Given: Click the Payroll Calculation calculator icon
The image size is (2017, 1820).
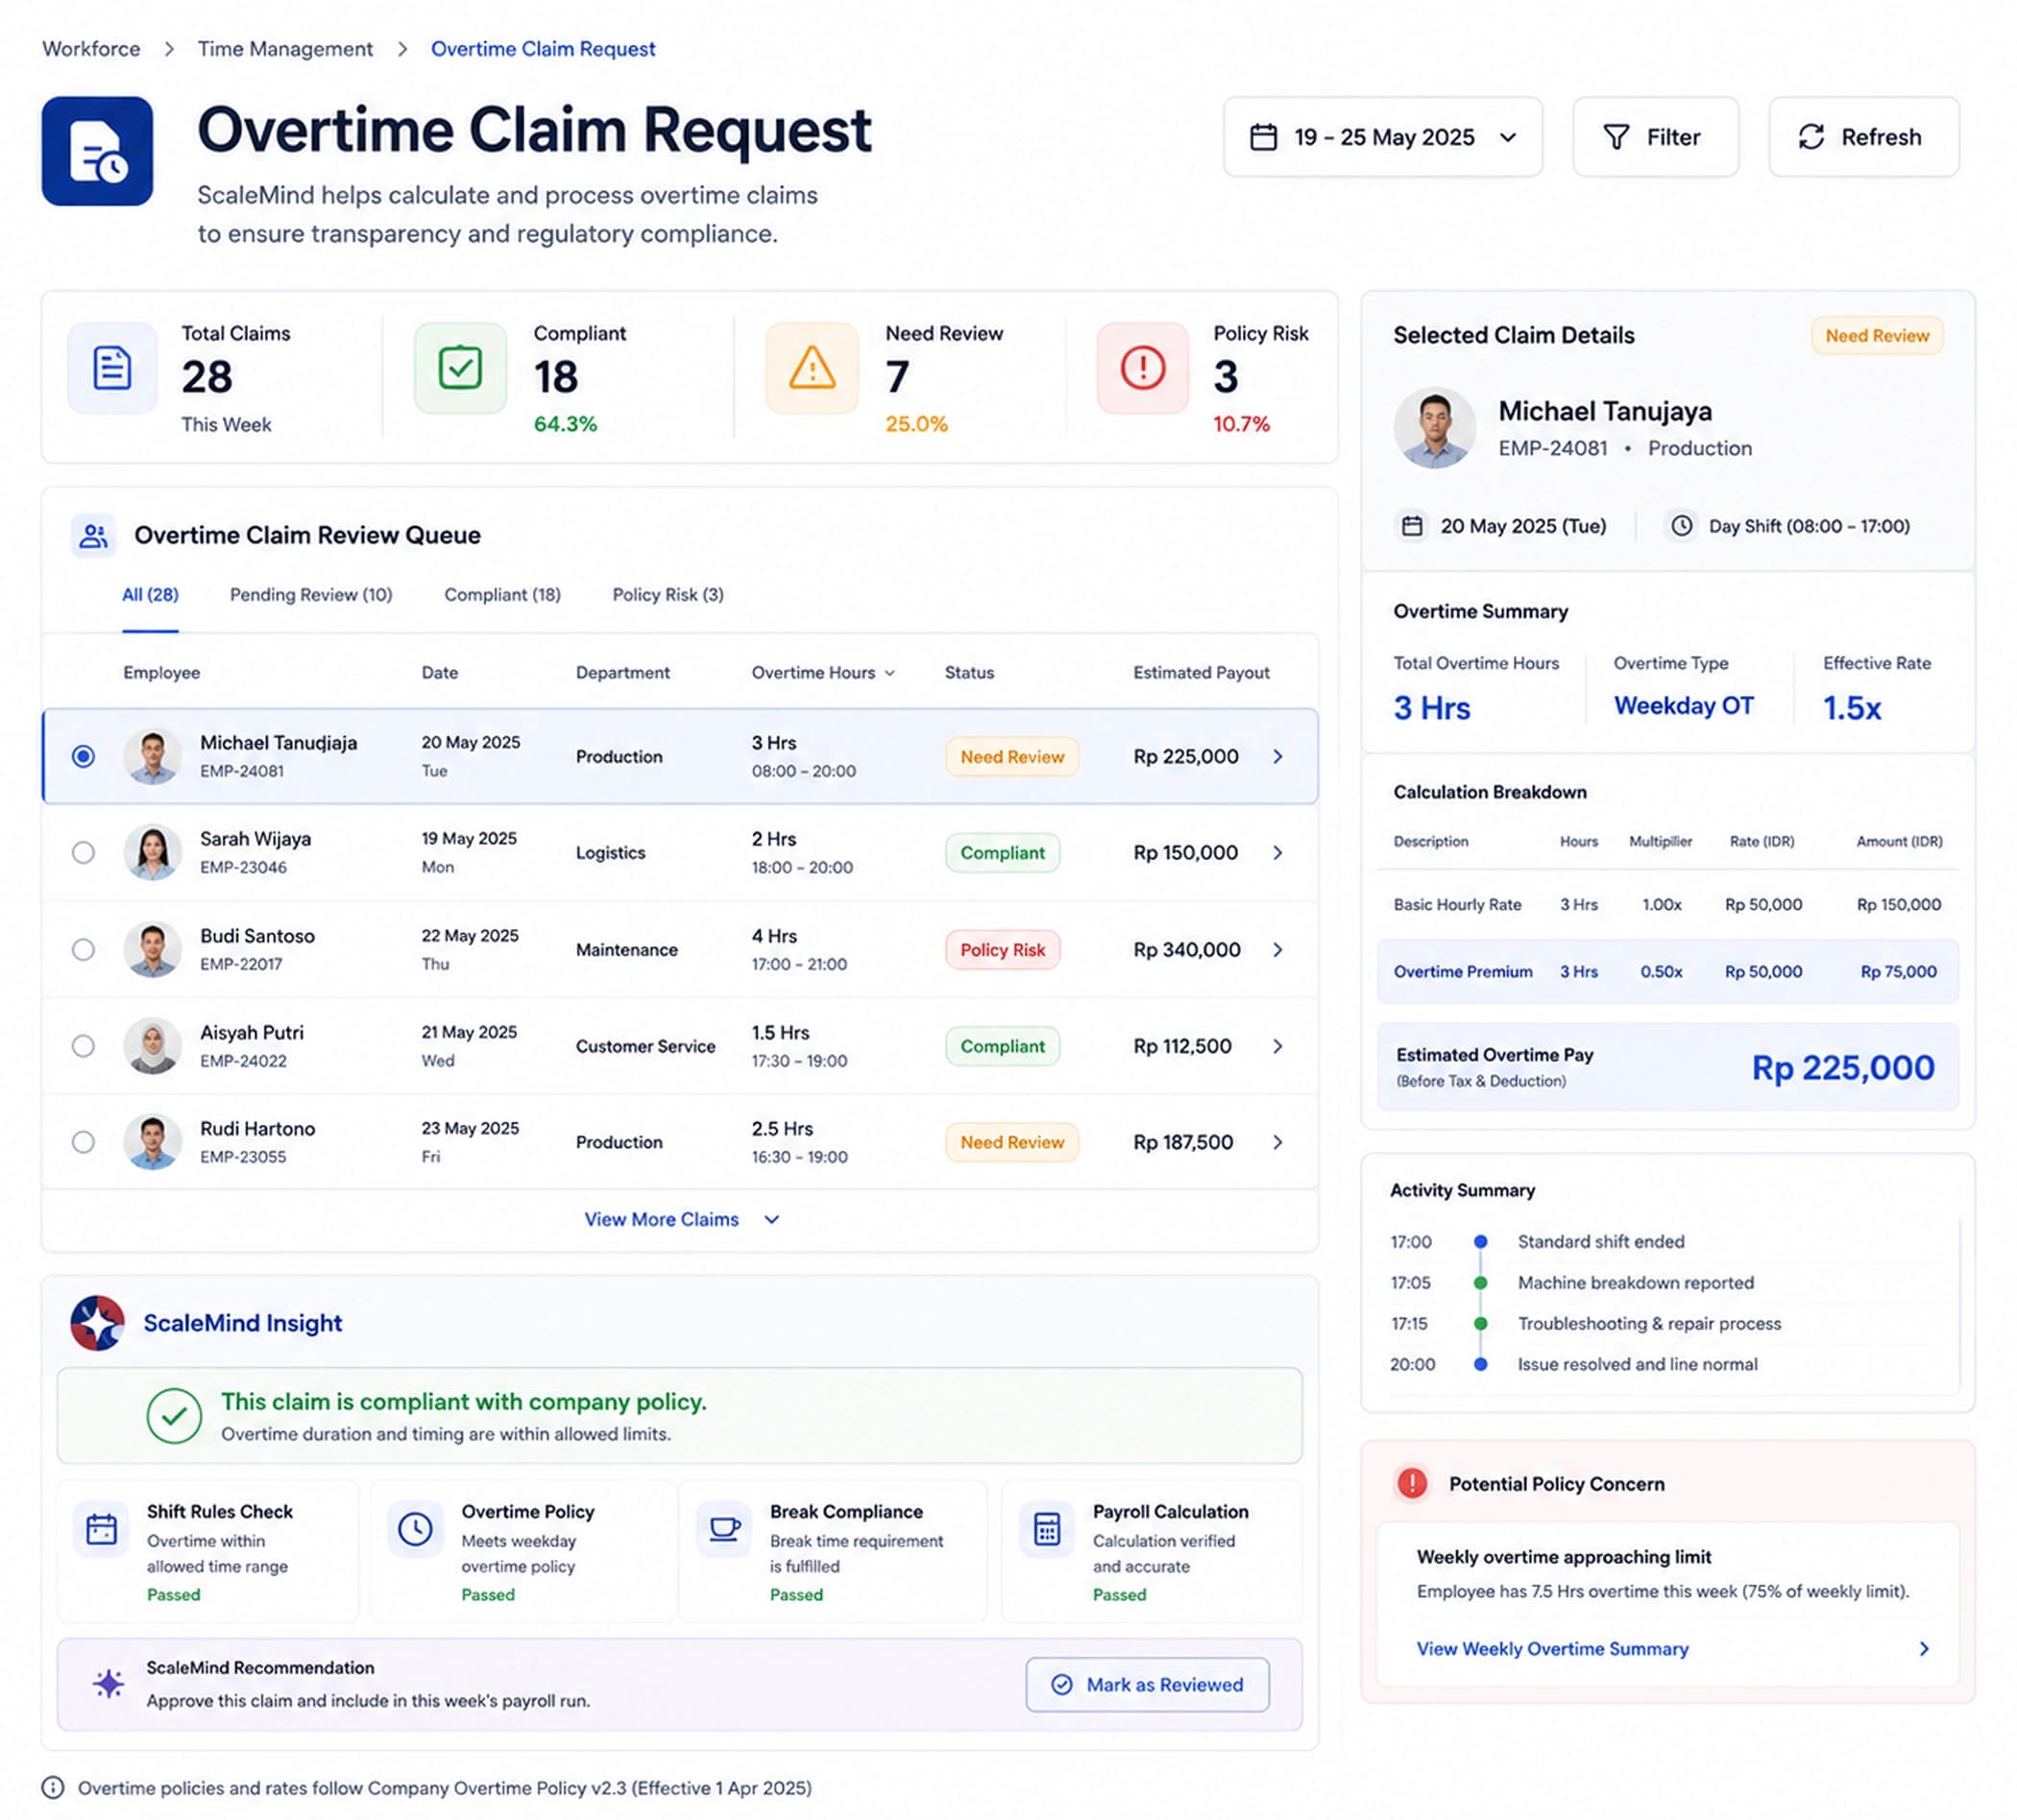Looking at the screenshot, I should (x=1047, y=1529).
